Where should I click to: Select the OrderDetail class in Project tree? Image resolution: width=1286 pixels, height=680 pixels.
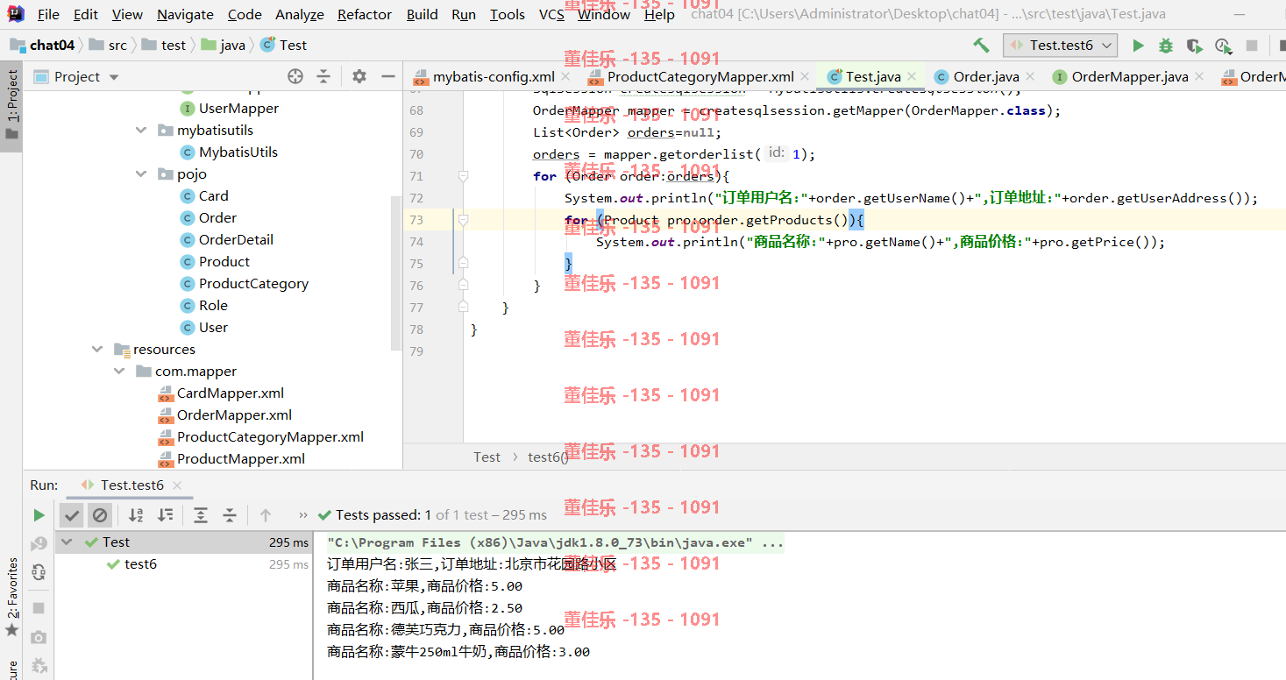click(x=236, y=240)
